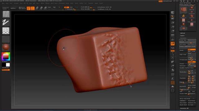The height and width of the screenshot is (111, 199).
Task: Open the Alpha menu
Action: point(3,3)
